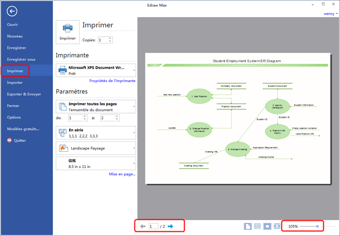
Task: Decrease the 'de' start page value
Action: [x=85, y=119]
